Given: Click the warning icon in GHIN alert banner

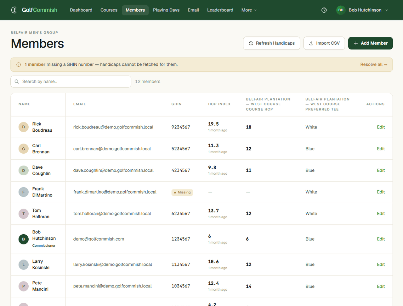Looking at the screenshot, I should 19,64.
